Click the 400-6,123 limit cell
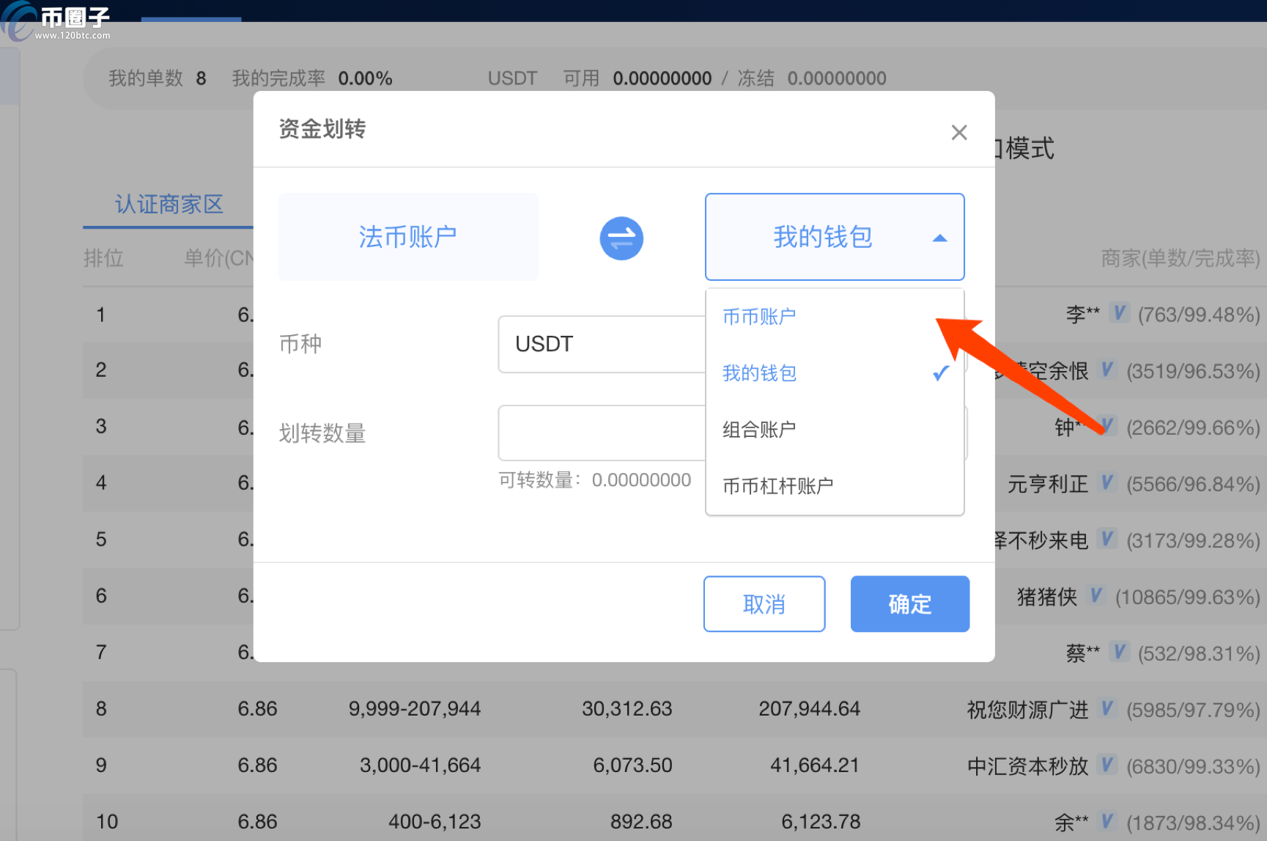1267x841 pixels. pyautogui.click(x=435, y=822)
